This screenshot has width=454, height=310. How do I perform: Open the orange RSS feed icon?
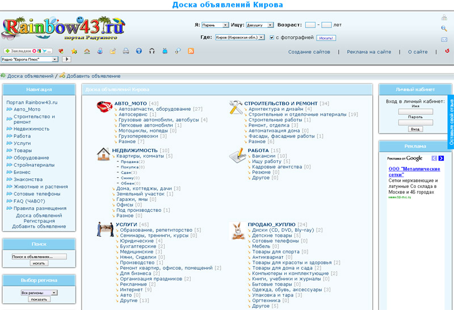coord(191,51)
